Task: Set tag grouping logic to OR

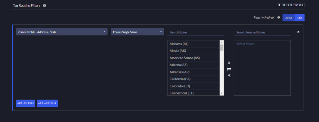Action: click(x=299, y=18)
